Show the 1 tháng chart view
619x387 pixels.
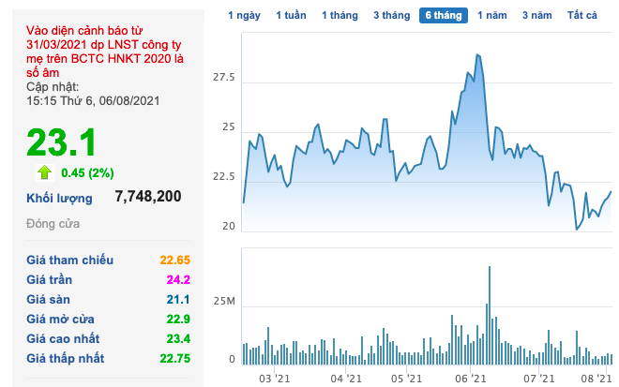340,16
